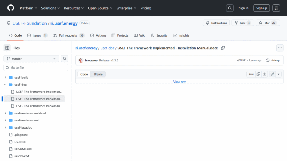Open the search magnifier in header
Screen dimensions: 287x161
click(230, 8)
